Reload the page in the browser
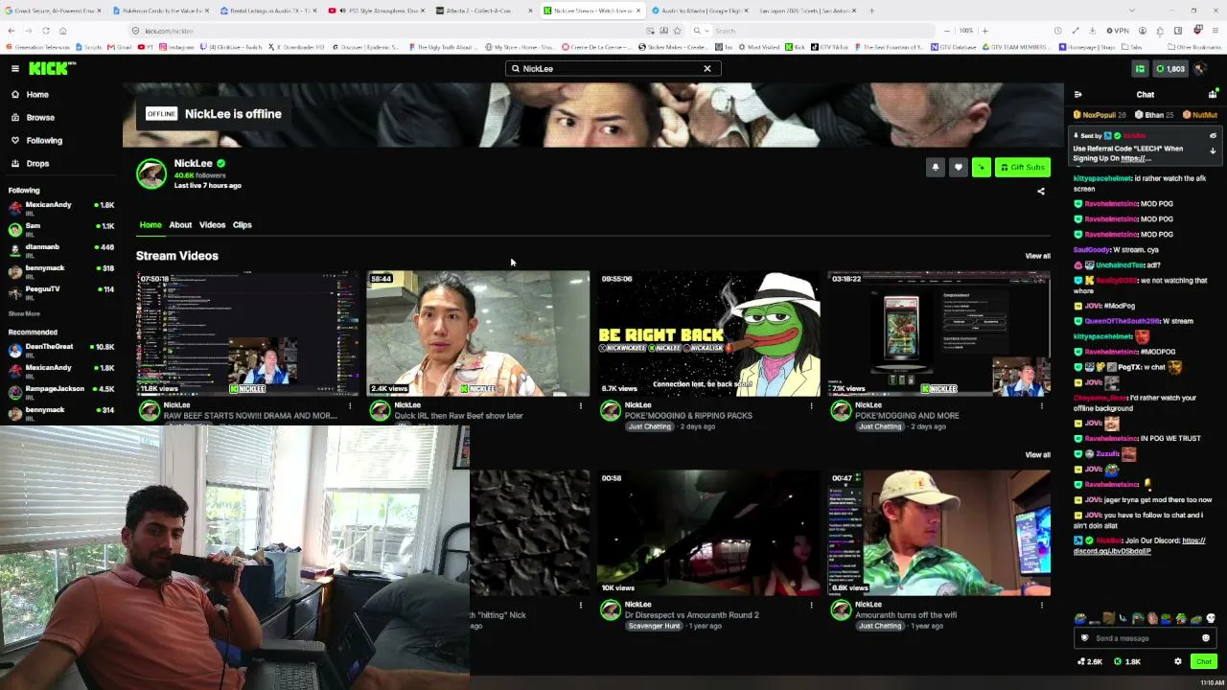 [x=46, y=31]
